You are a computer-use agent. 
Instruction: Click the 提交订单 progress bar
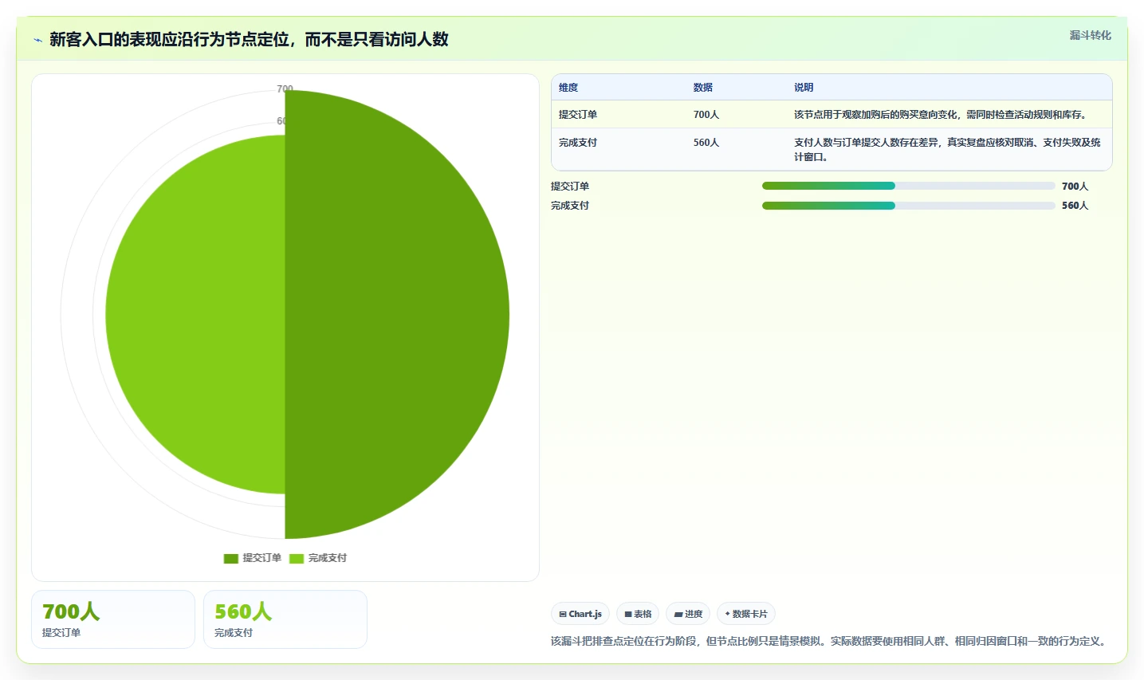pos(909,186)
